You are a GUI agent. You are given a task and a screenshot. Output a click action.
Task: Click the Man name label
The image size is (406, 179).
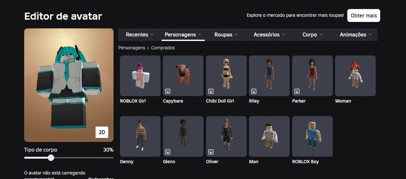point(254,162)
